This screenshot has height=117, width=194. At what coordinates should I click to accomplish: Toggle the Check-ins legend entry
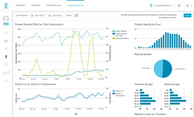pyautogui.click(x=118, y=91)
